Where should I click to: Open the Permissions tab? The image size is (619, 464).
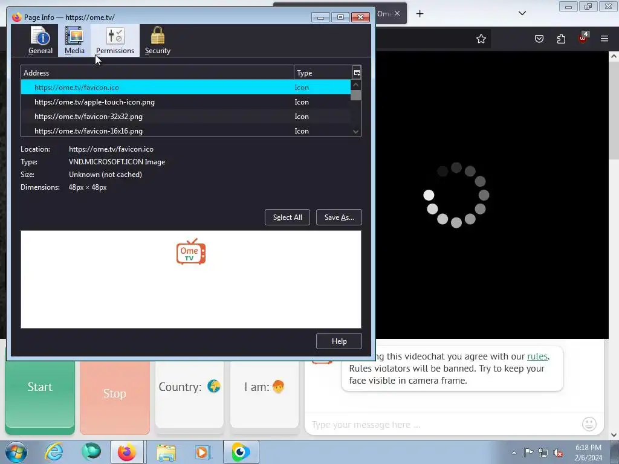coord(115,40)
